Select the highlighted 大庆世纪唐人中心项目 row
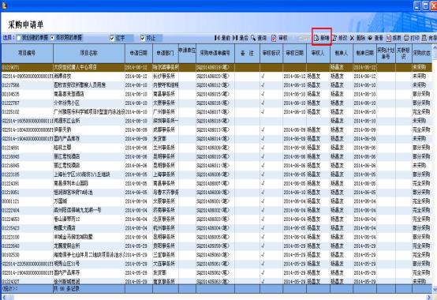Viewport: 437px width, 300px height. [x=217, y=67]
